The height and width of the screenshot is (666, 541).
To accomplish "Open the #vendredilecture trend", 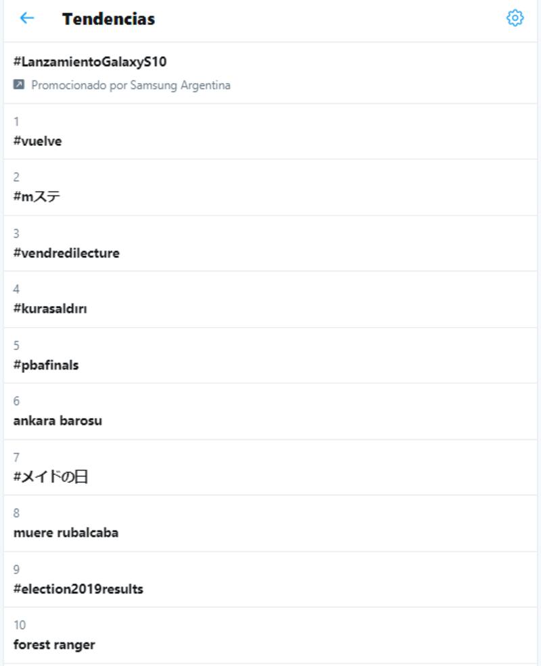I will [66, 253].
